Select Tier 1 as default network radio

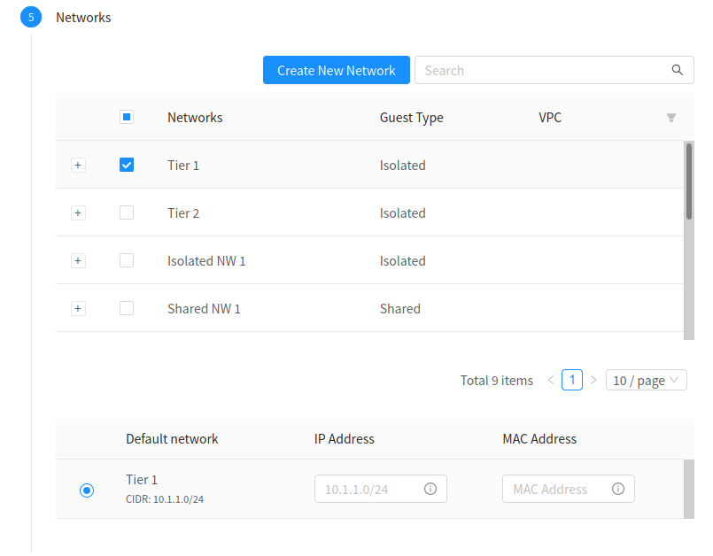point(86,489)
